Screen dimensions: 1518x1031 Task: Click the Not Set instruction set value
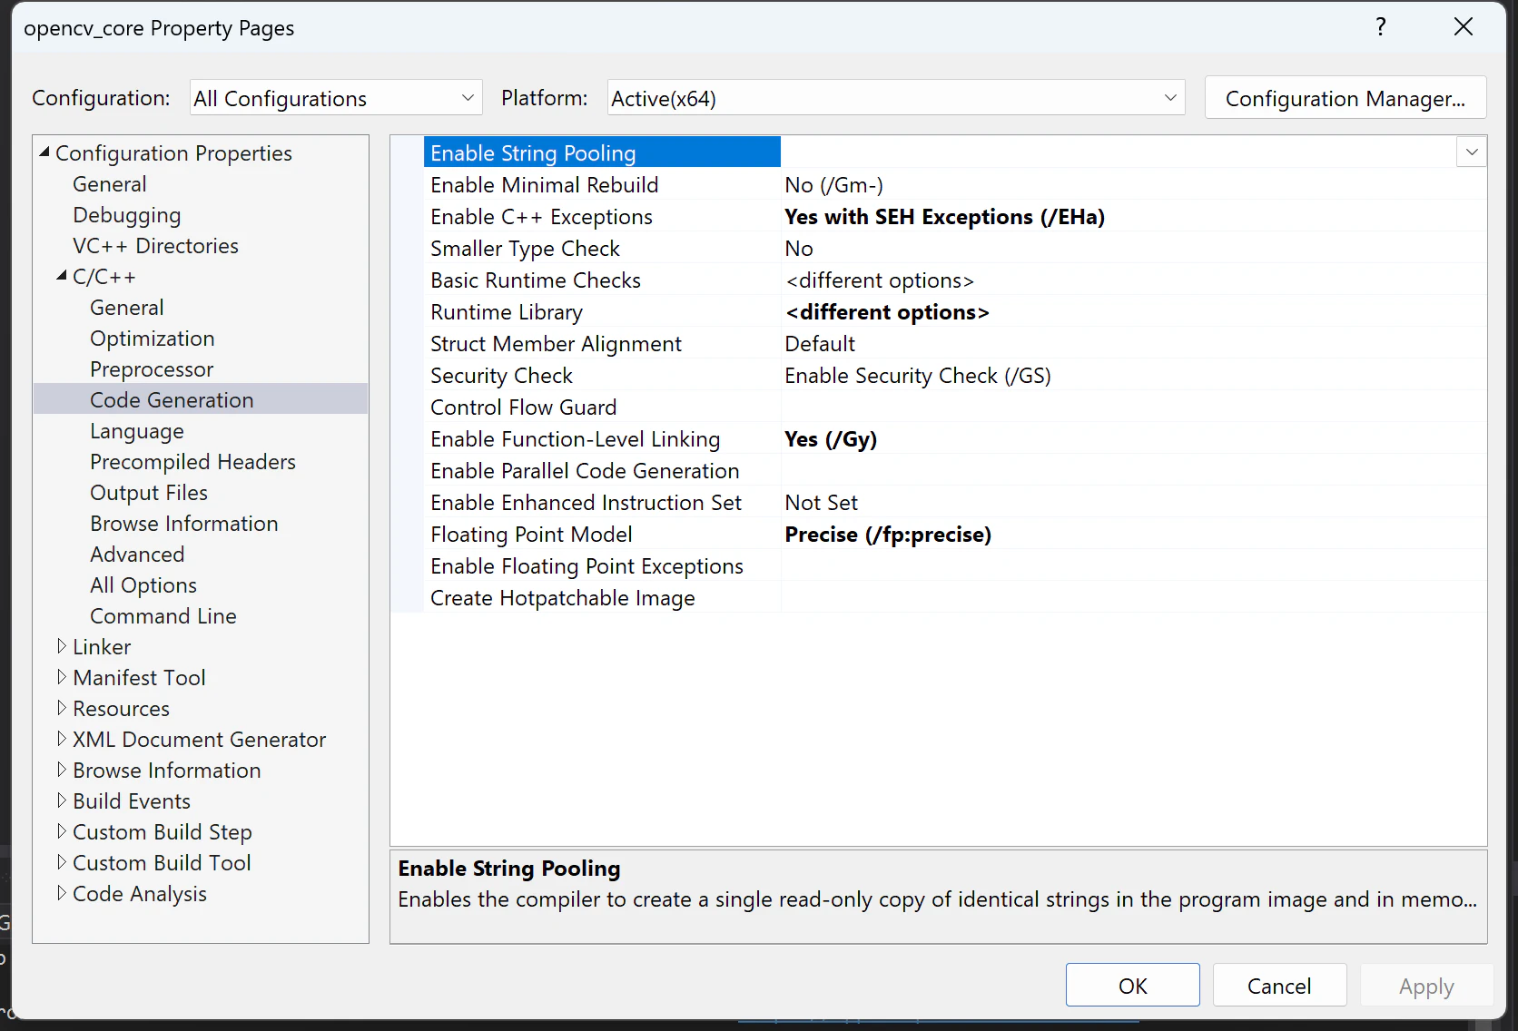(x=821, y=503)
